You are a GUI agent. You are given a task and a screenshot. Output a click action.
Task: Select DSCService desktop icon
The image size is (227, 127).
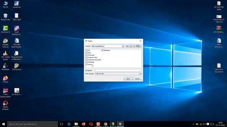click(x=17, y=67)
